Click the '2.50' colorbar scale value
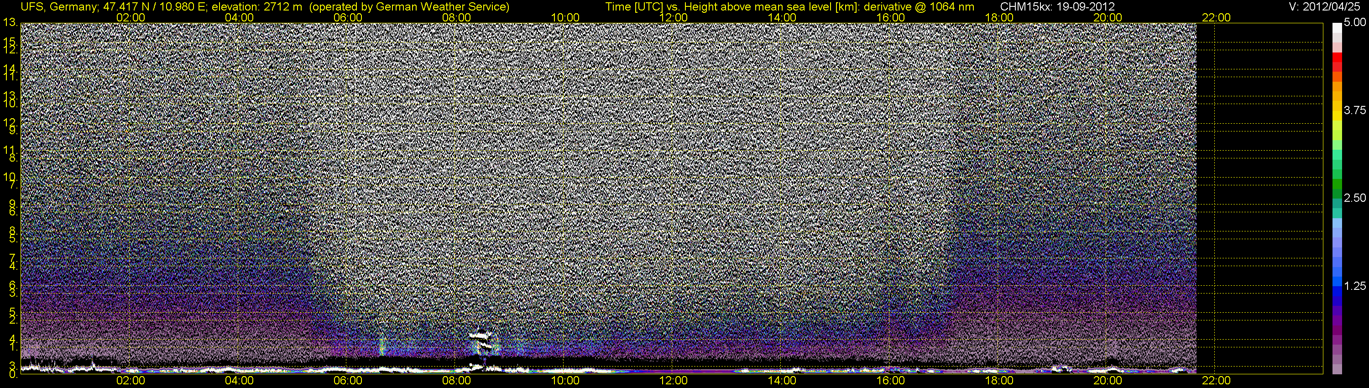This screenshot has height=388, width=1369. pos(1355,198)
